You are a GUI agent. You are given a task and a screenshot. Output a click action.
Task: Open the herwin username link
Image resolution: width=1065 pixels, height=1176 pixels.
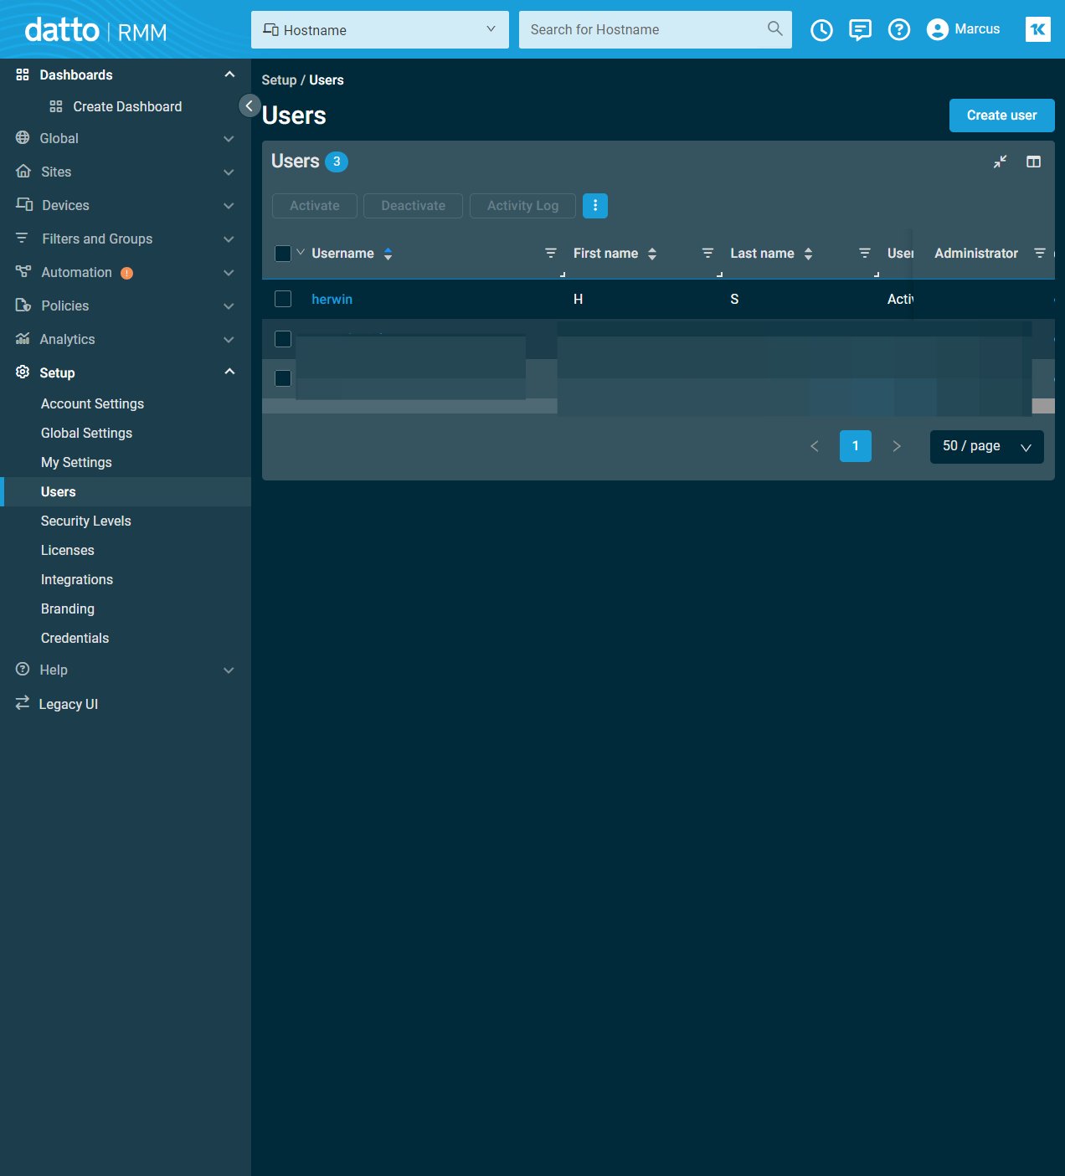(x=332, y=299)
